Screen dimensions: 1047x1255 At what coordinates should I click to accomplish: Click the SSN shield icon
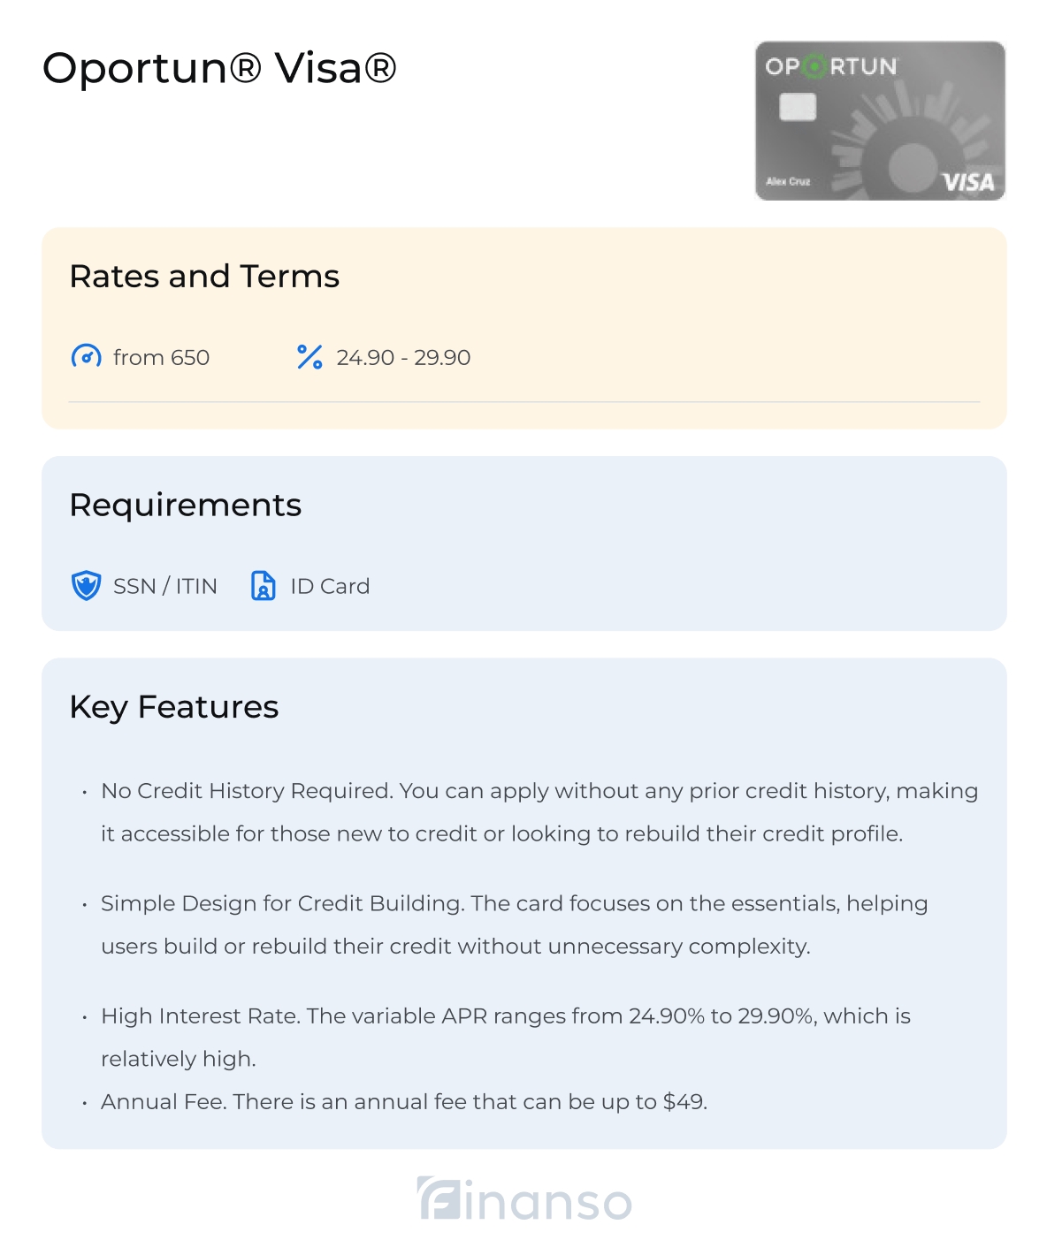click(x=86, y=586)
